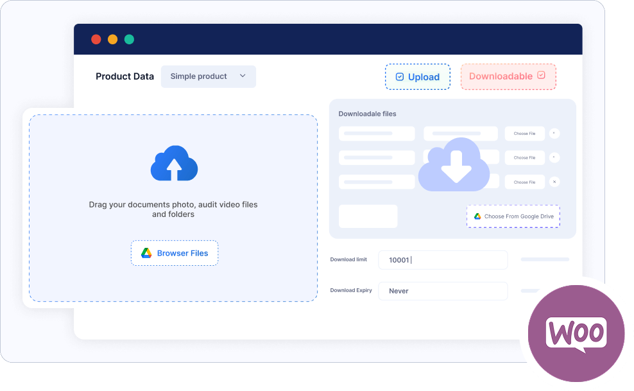Click the blank button below the file rows
634x391 pixels.
pos(368,216)
